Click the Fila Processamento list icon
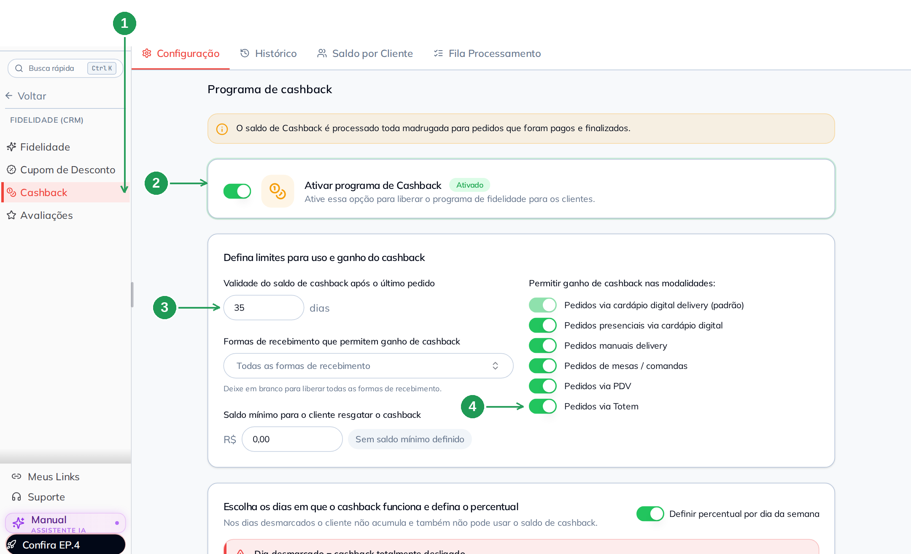Screen dimensions: 911x554 (438, 54)
